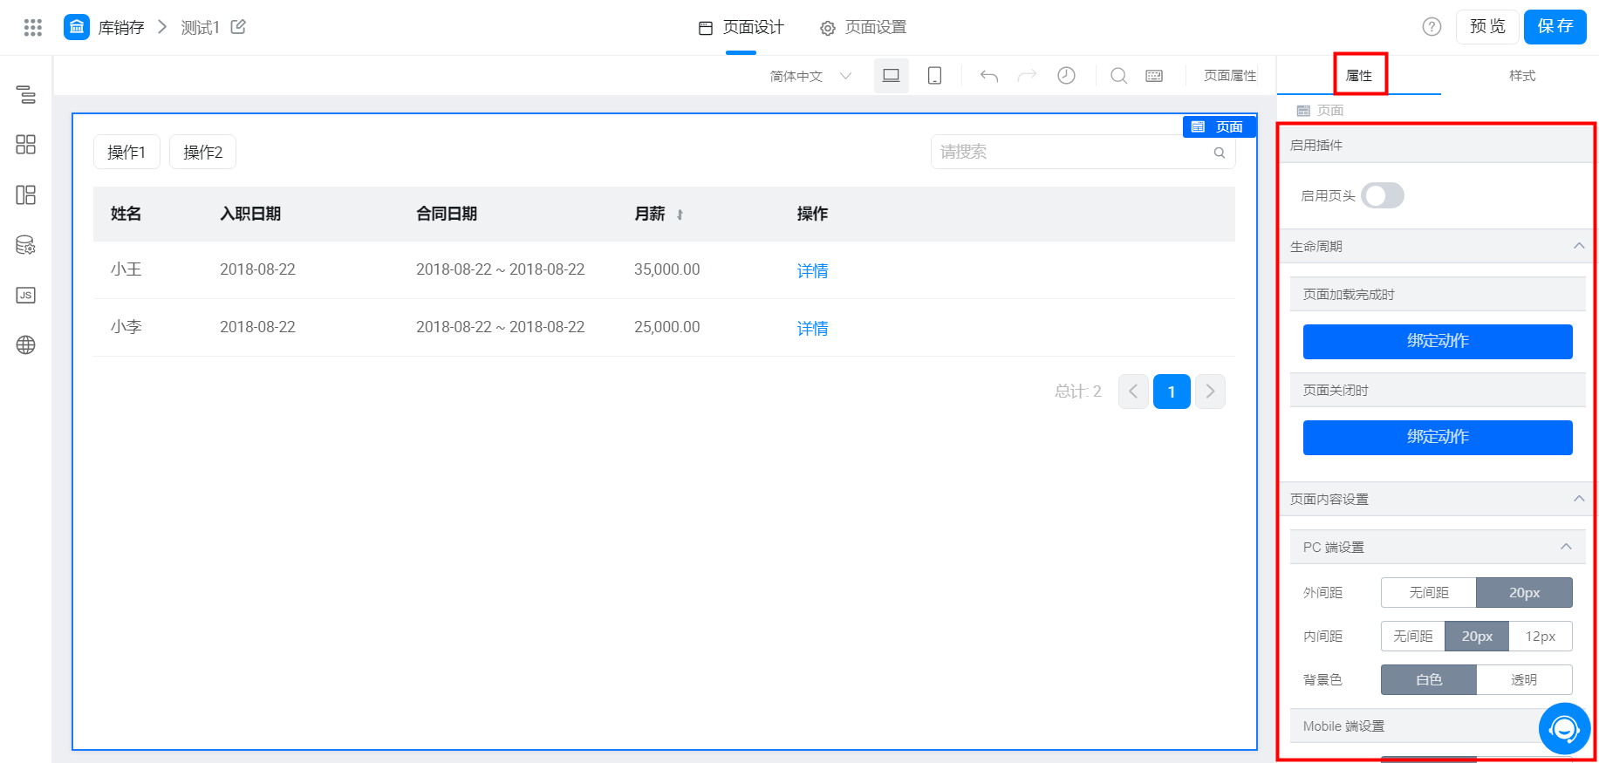Collapse the 生命周期 section
This screenshot has width=1599, height=763.
tap(1578, 246)
